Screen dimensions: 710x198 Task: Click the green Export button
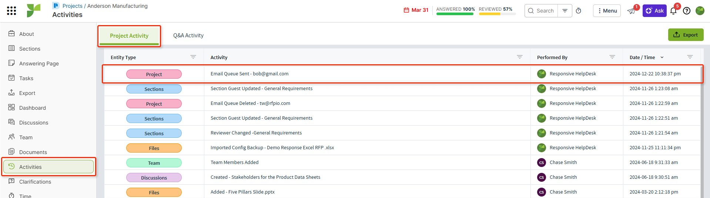click(x=686, y=35)
